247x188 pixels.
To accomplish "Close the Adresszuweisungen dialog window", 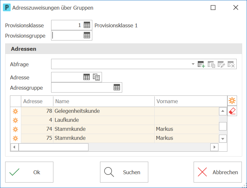I will 236,7.
